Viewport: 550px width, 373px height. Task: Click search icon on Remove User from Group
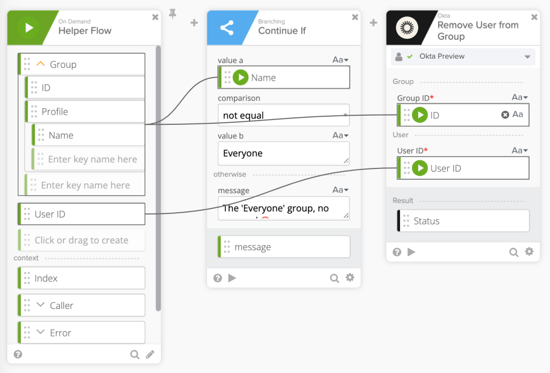(x=513, y=252)
